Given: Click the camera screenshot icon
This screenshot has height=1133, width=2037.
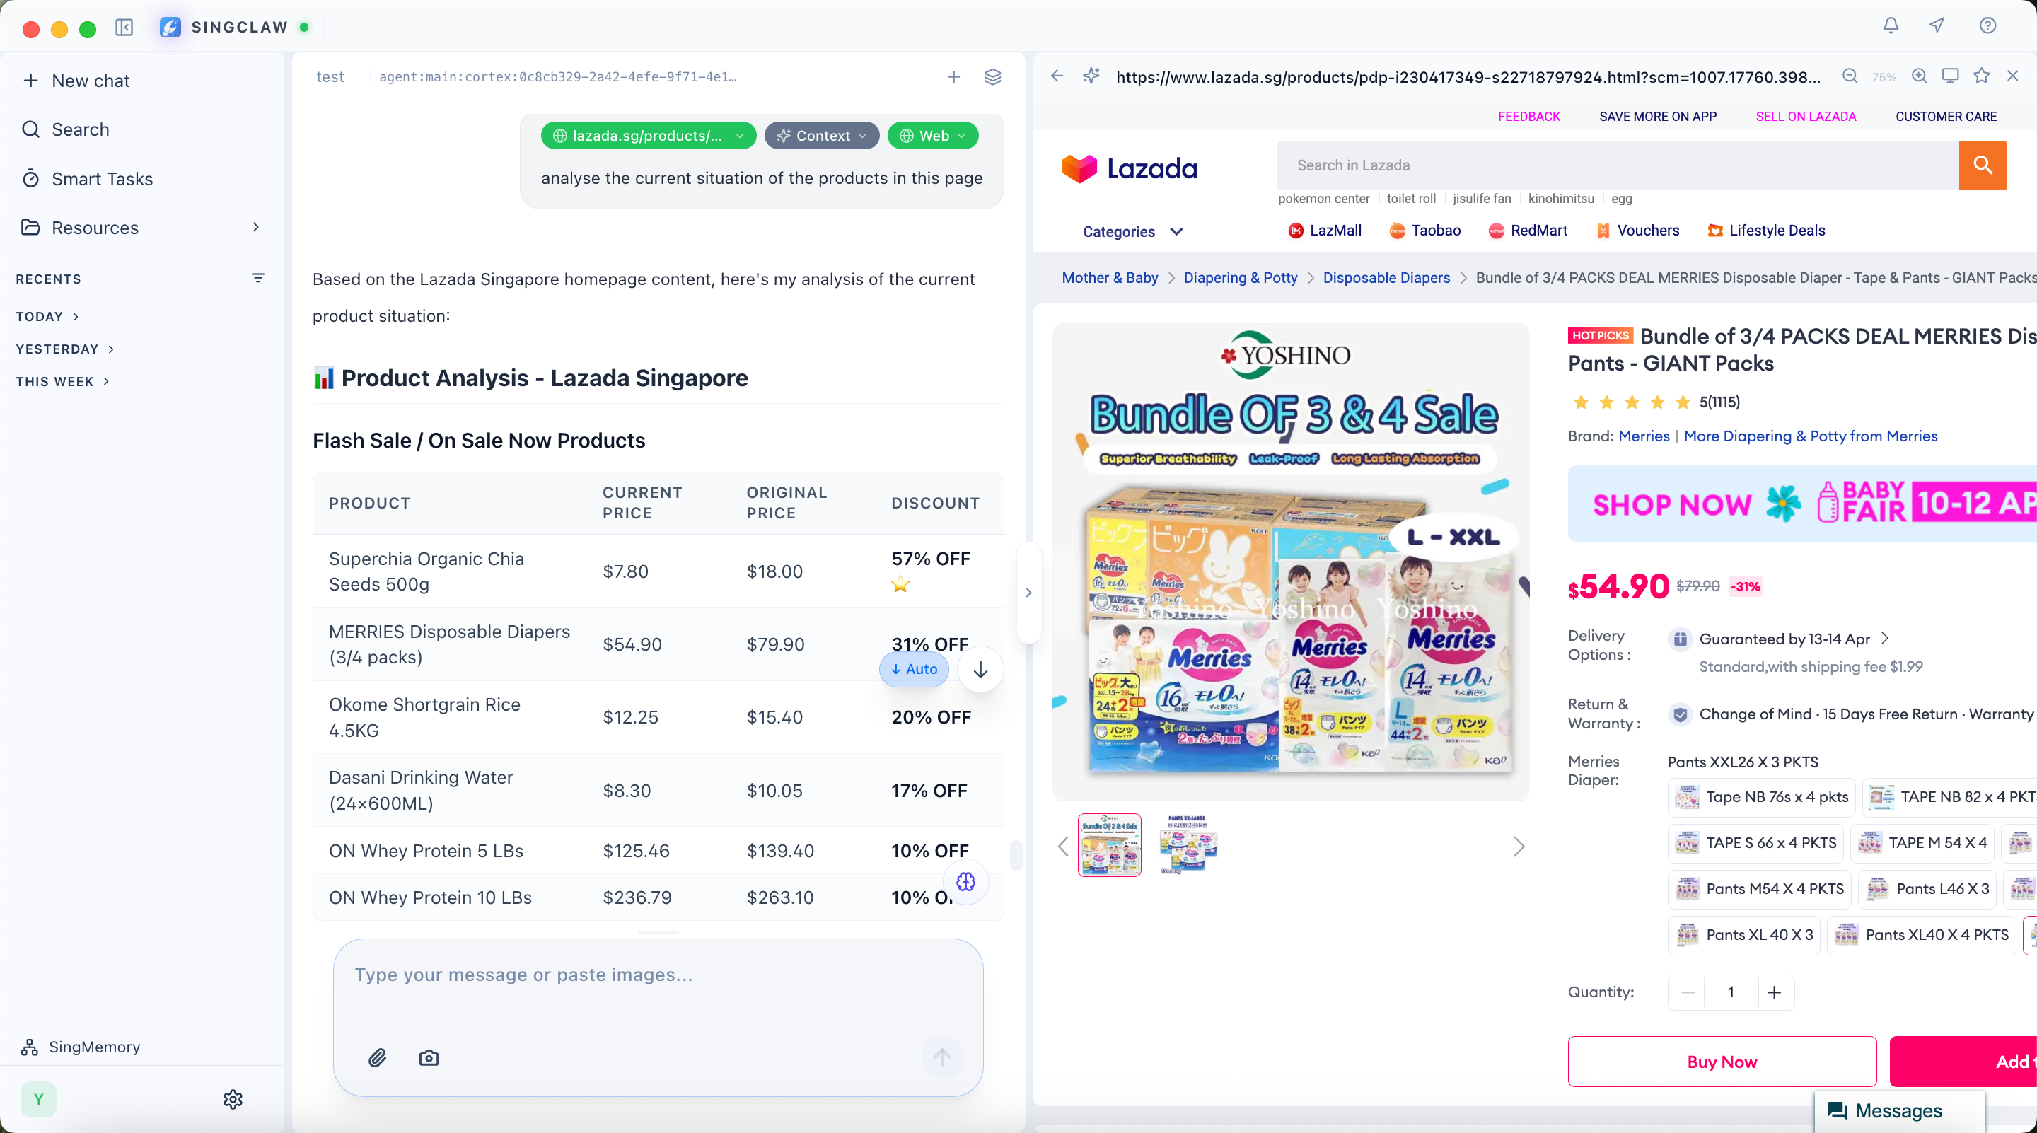Looking at the screenshot, I should 429,1058.
